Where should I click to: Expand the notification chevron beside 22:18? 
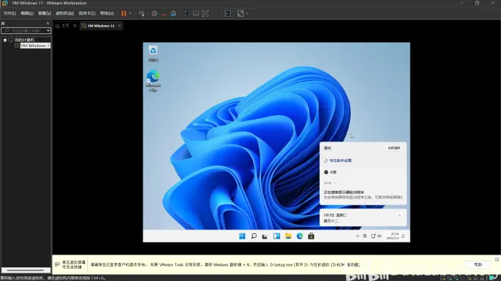click(336, 183)
